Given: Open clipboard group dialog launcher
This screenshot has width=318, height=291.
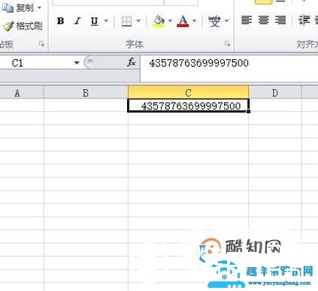Looking at the screenshot, I should pos(41,44).
